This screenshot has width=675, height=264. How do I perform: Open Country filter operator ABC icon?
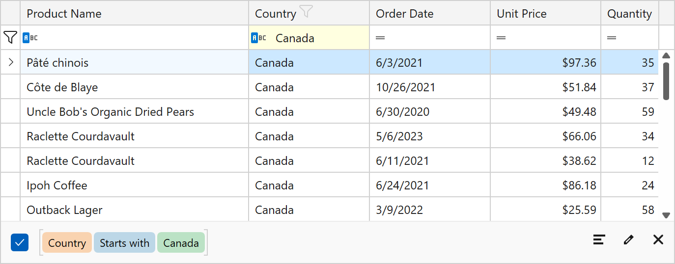point(258,38)
